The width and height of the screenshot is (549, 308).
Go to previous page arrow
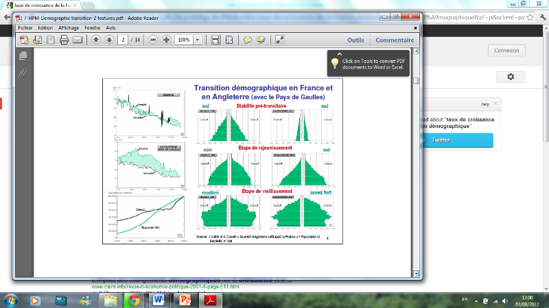pos(95,40)
